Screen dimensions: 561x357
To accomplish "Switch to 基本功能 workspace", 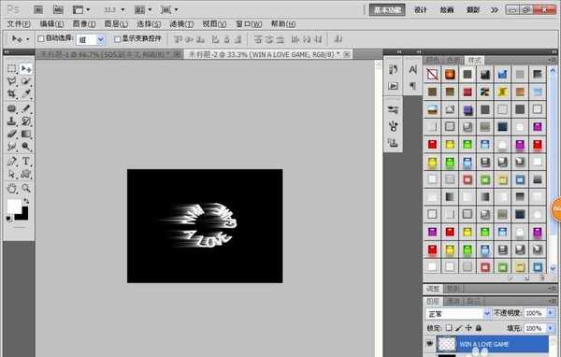I will tap(387, 10).
